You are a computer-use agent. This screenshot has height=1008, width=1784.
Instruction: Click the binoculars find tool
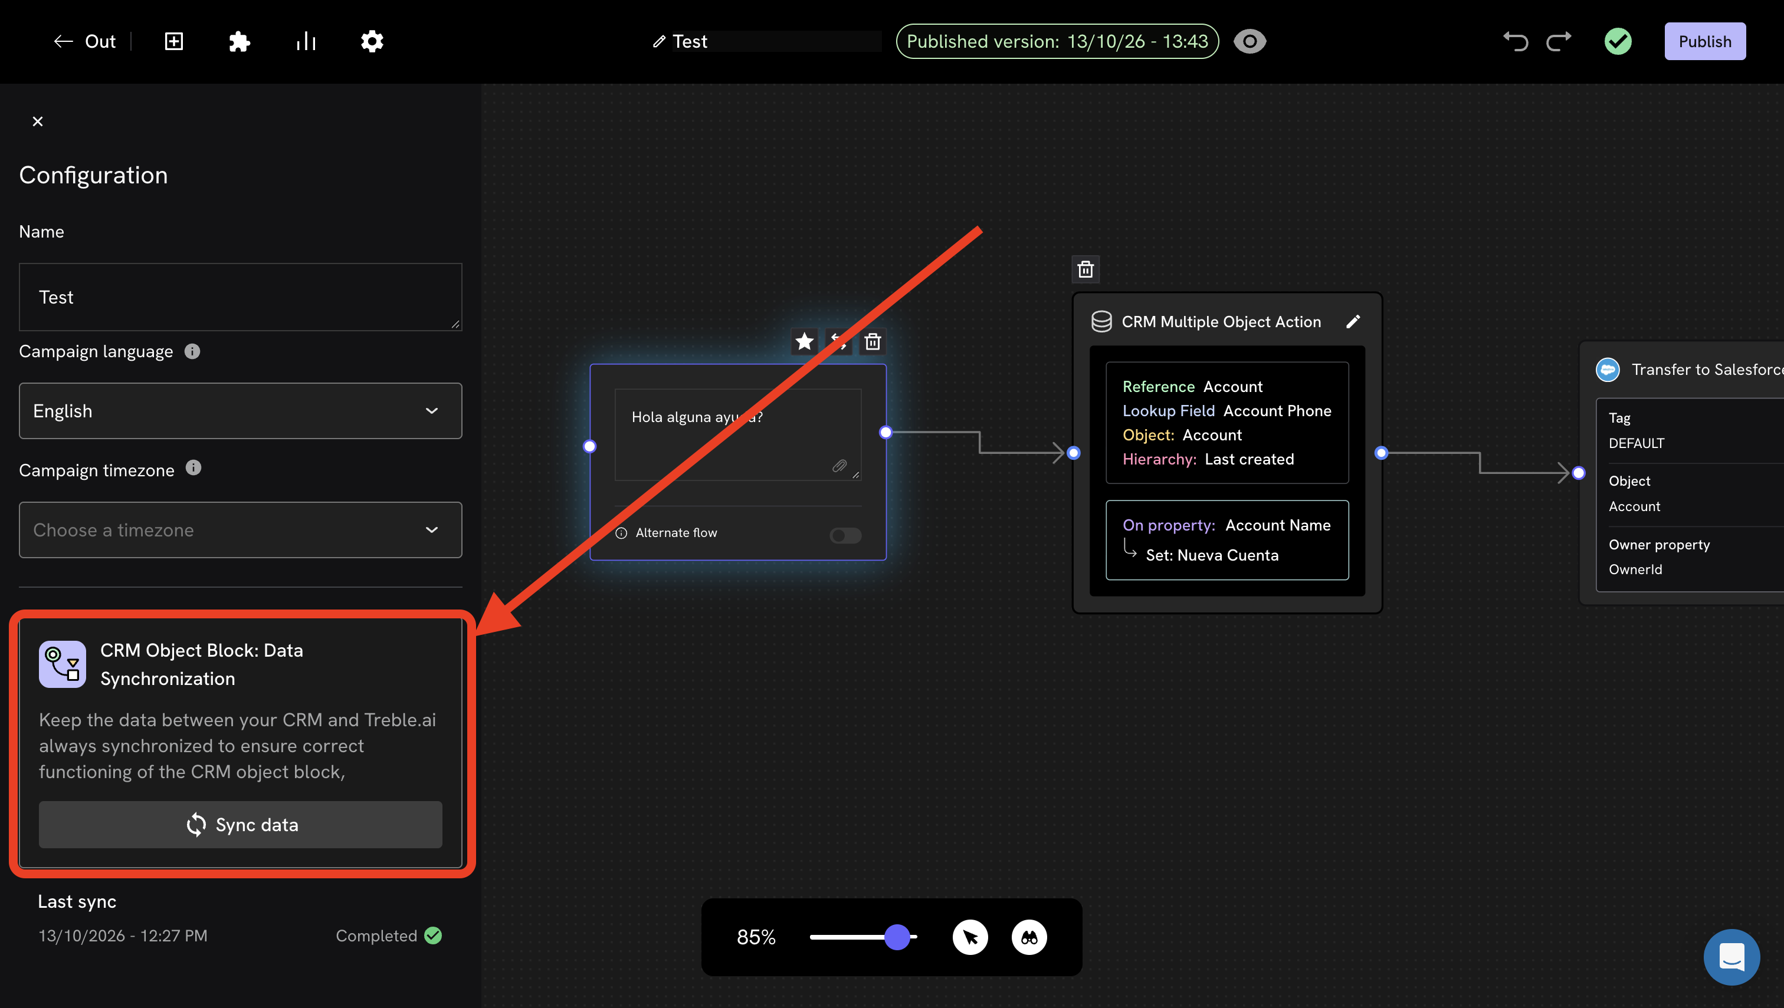1029,937
